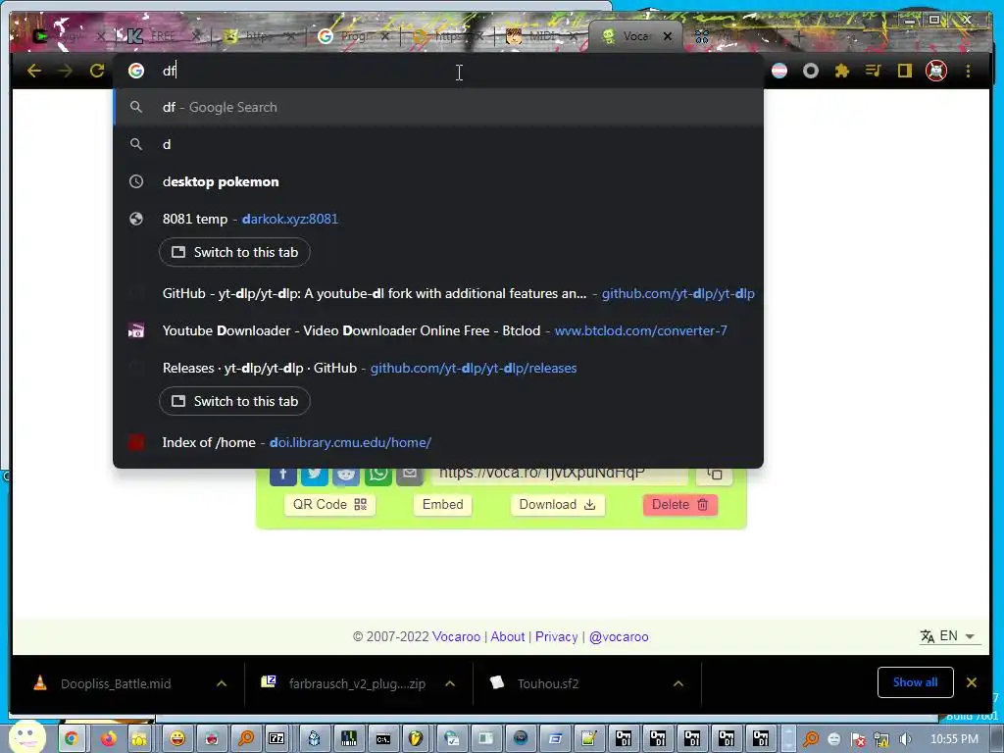
Task: Reload the page with the refresh icon
Action: [97, 71]
